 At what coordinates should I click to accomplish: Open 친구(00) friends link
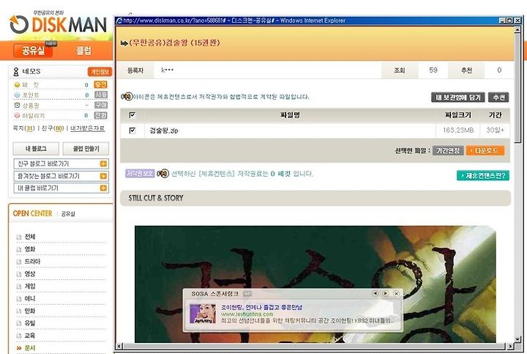coord(53,128)
